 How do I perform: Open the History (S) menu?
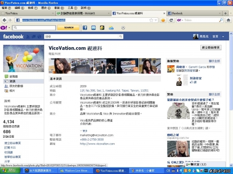tap(46, 8)
